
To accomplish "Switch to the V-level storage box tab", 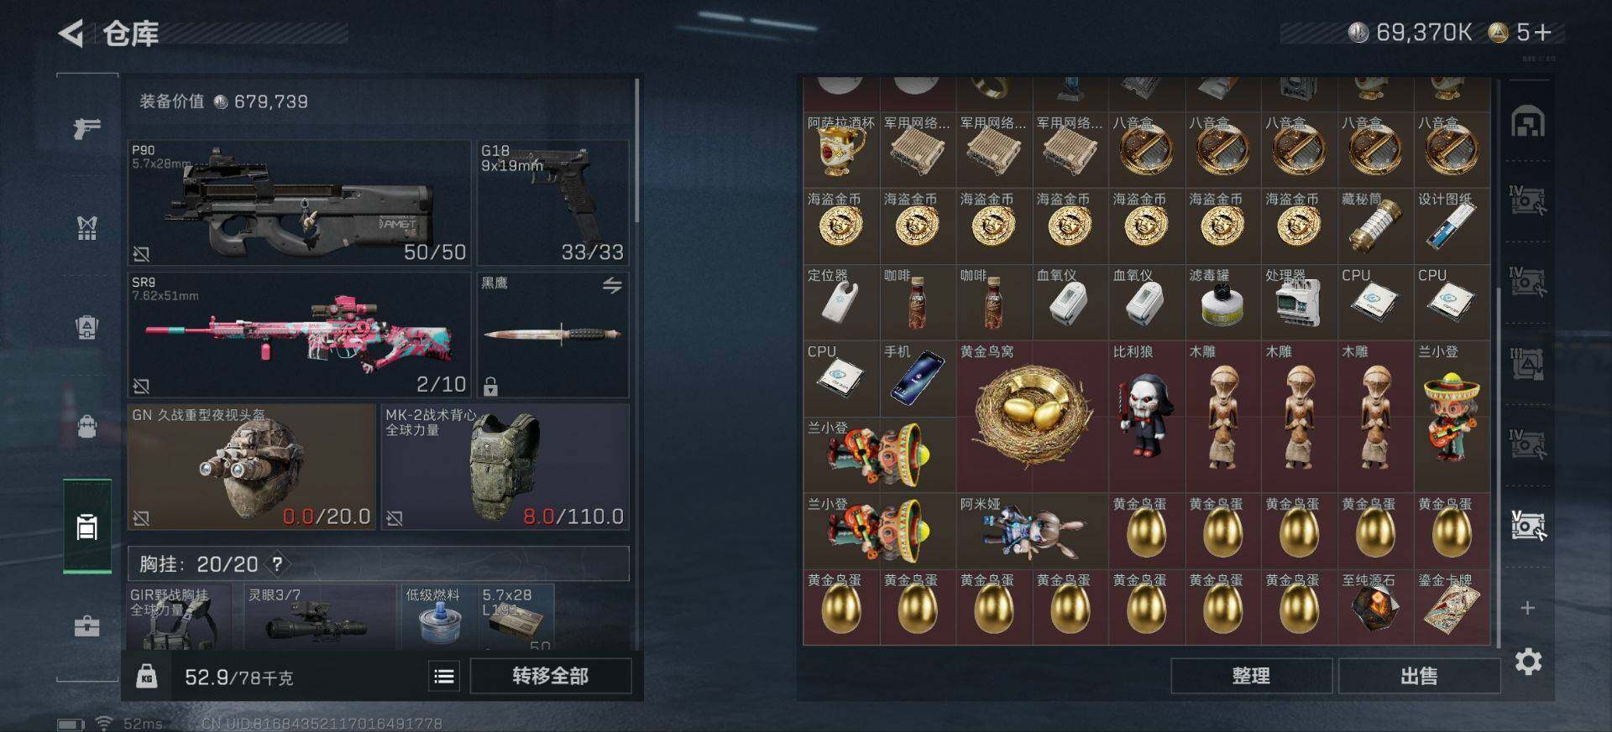I will click(1528, 526).
